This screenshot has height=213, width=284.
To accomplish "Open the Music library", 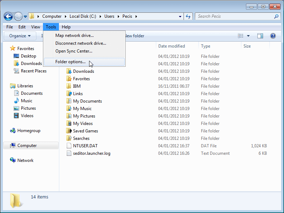I will coord(26,101).
